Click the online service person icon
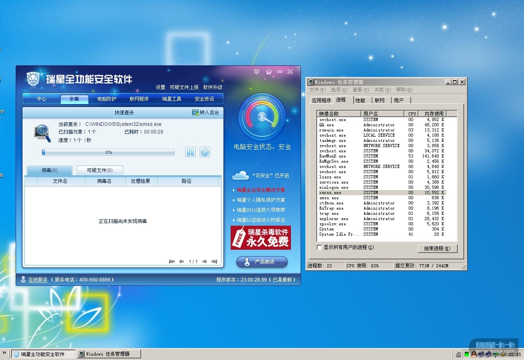This screenshot has height=360, width=524. (23, 279)
